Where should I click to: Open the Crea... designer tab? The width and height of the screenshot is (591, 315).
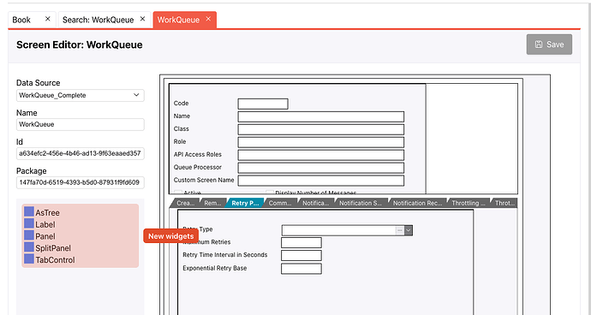pos(185,203)
